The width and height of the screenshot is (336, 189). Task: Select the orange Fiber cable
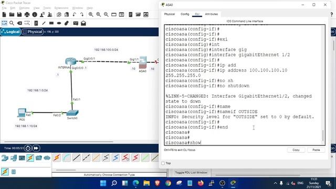pyautogui.click(x=96, y=157)
